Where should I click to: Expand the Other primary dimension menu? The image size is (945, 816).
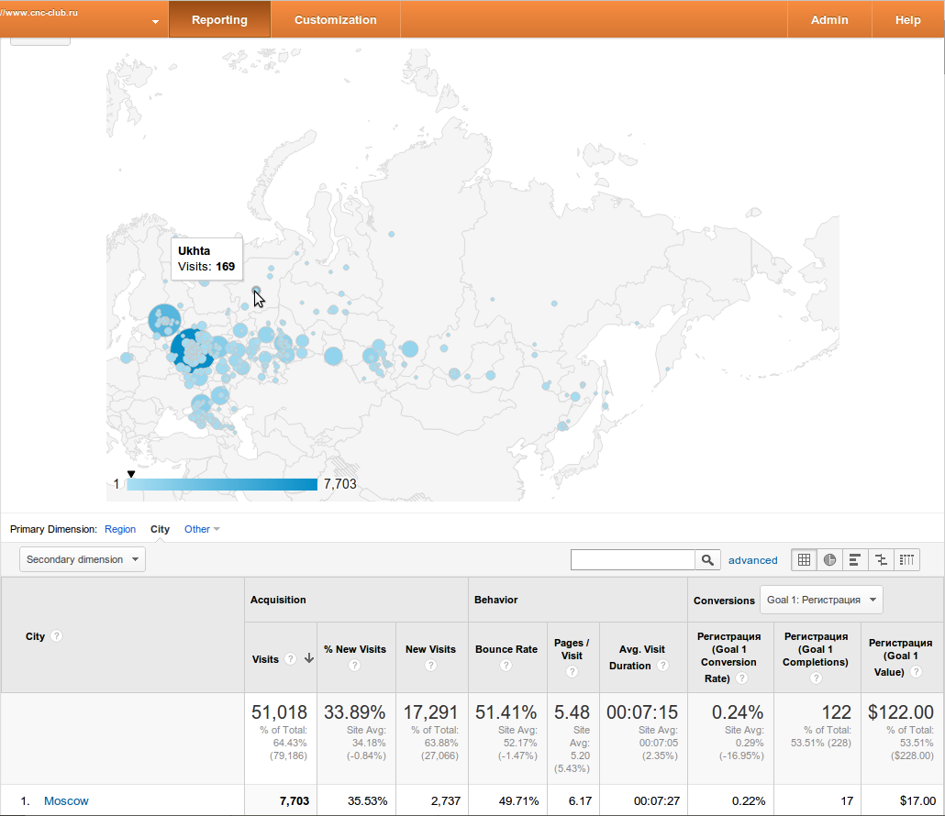(202, 529)
